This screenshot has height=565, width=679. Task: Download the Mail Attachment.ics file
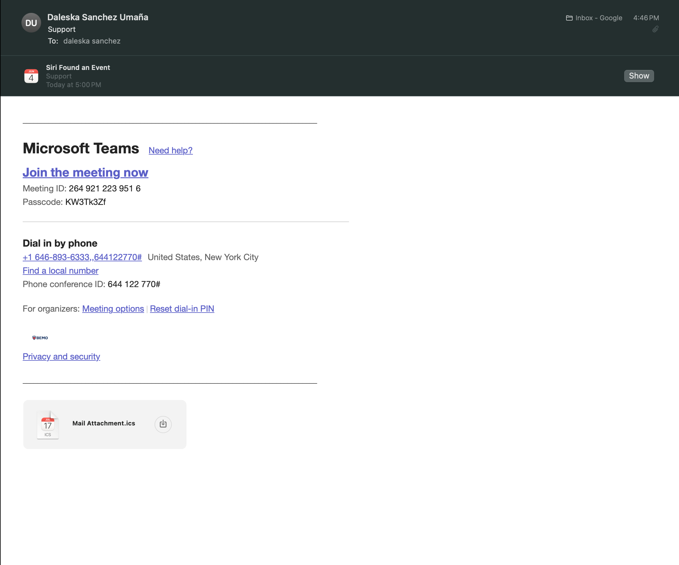[163, 424]
